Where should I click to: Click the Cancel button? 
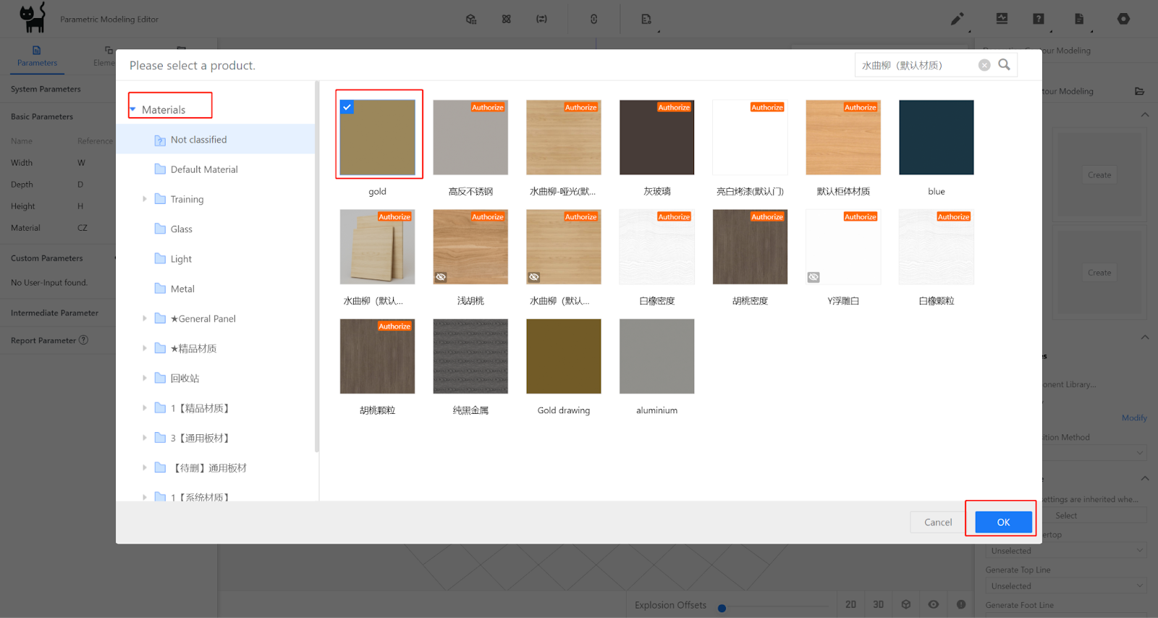(937, 522)
